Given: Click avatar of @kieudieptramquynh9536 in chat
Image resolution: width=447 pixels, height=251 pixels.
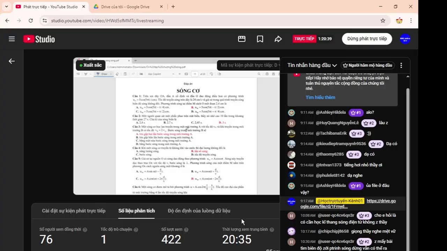Looking at the screenshot, I should click(x=291, y=144).
